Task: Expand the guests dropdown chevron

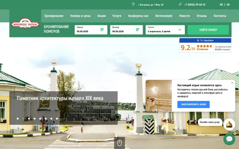Action: pos(180,30)
